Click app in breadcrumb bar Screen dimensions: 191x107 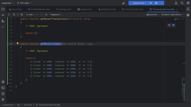click(x=19, y=105)
